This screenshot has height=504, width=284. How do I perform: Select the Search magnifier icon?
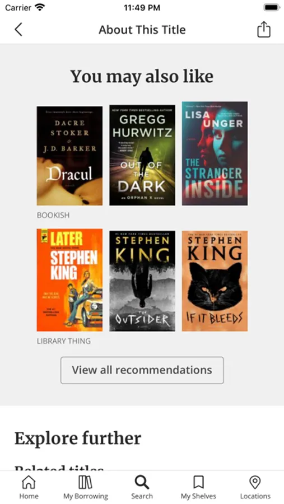point(142,483)
